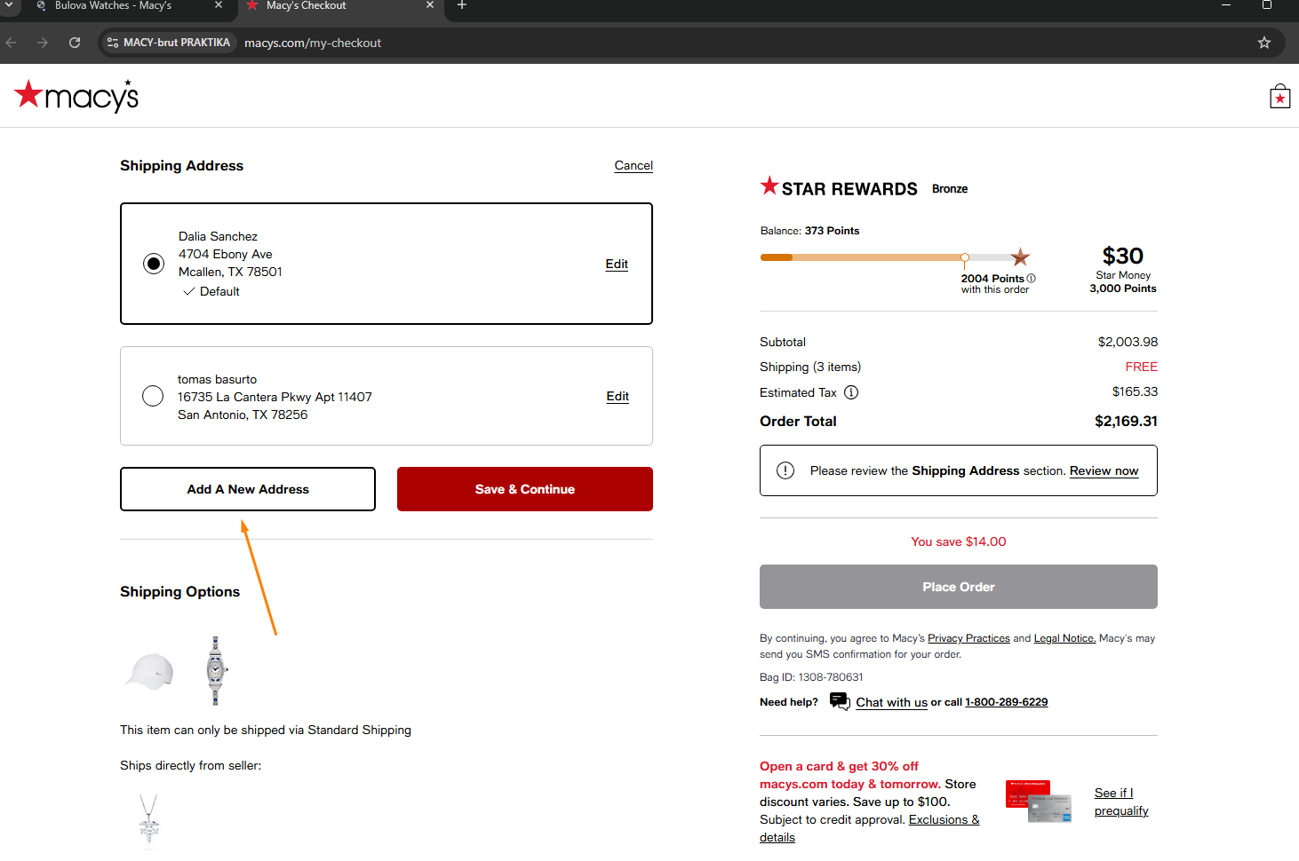Click the site information icon in address bar

click(x=113, y=43)
